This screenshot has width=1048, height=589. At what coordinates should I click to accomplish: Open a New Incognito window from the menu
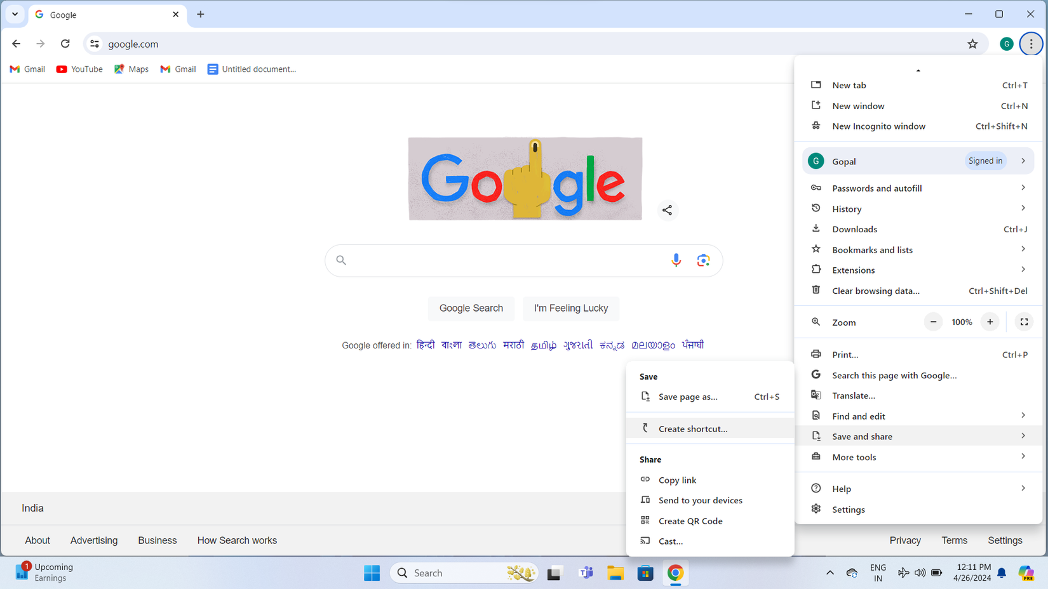(x=878, y=126)
